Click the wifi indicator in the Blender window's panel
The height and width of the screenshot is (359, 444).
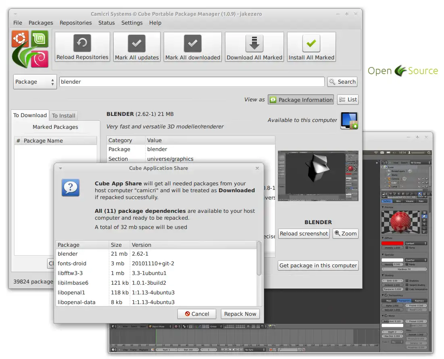(x=376, y=153)
